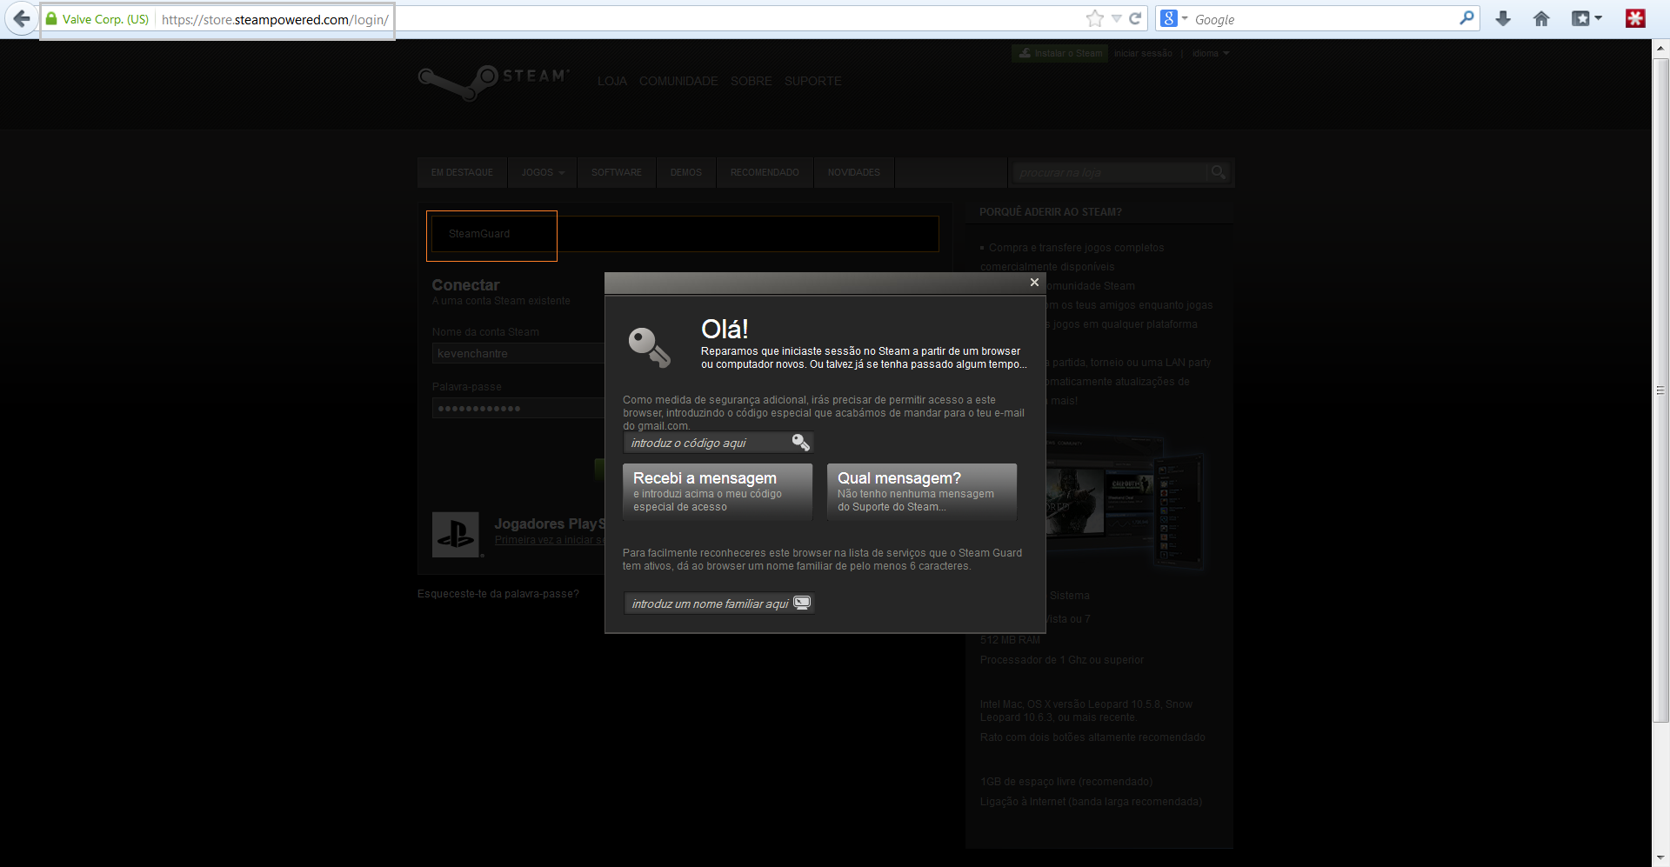Click the red add-on icon in toolbar
The width and height of the screenshot is (1670, 867).
[1635, 18]
